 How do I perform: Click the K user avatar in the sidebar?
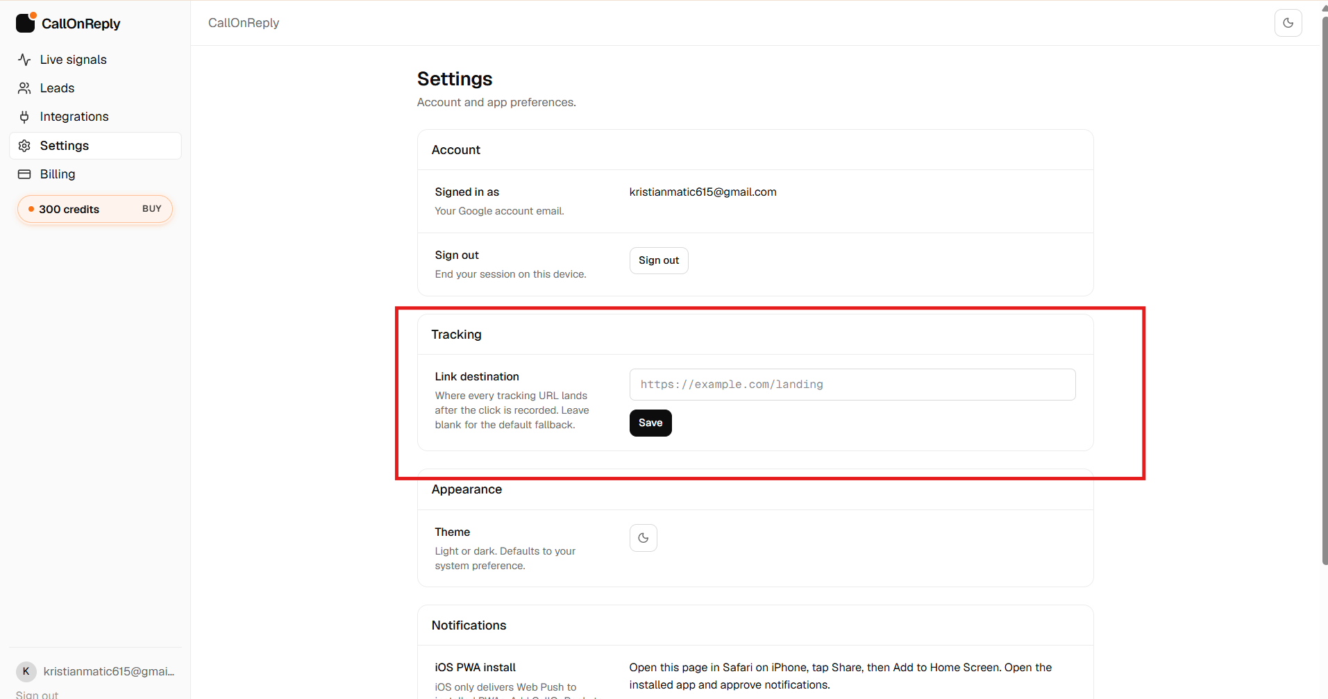[x=26, y=671]
